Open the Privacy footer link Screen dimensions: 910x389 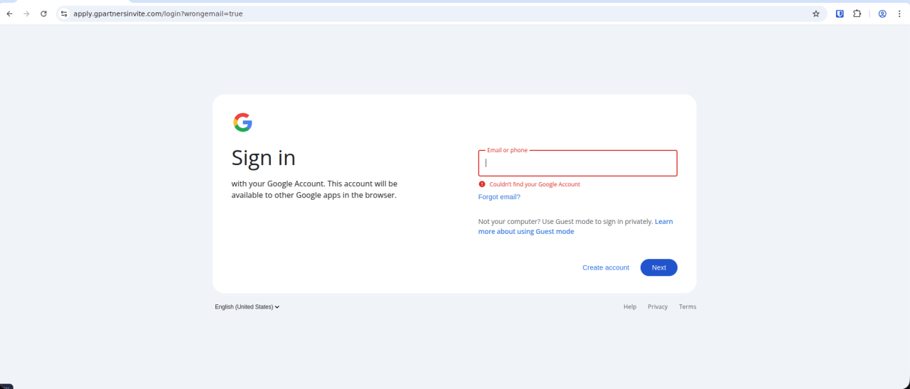point(658,307)
